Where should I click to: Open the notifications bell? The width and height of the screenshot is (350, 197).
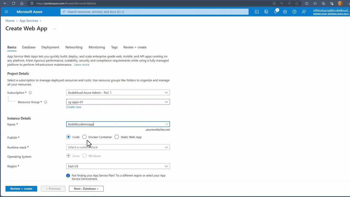[276, 11]
